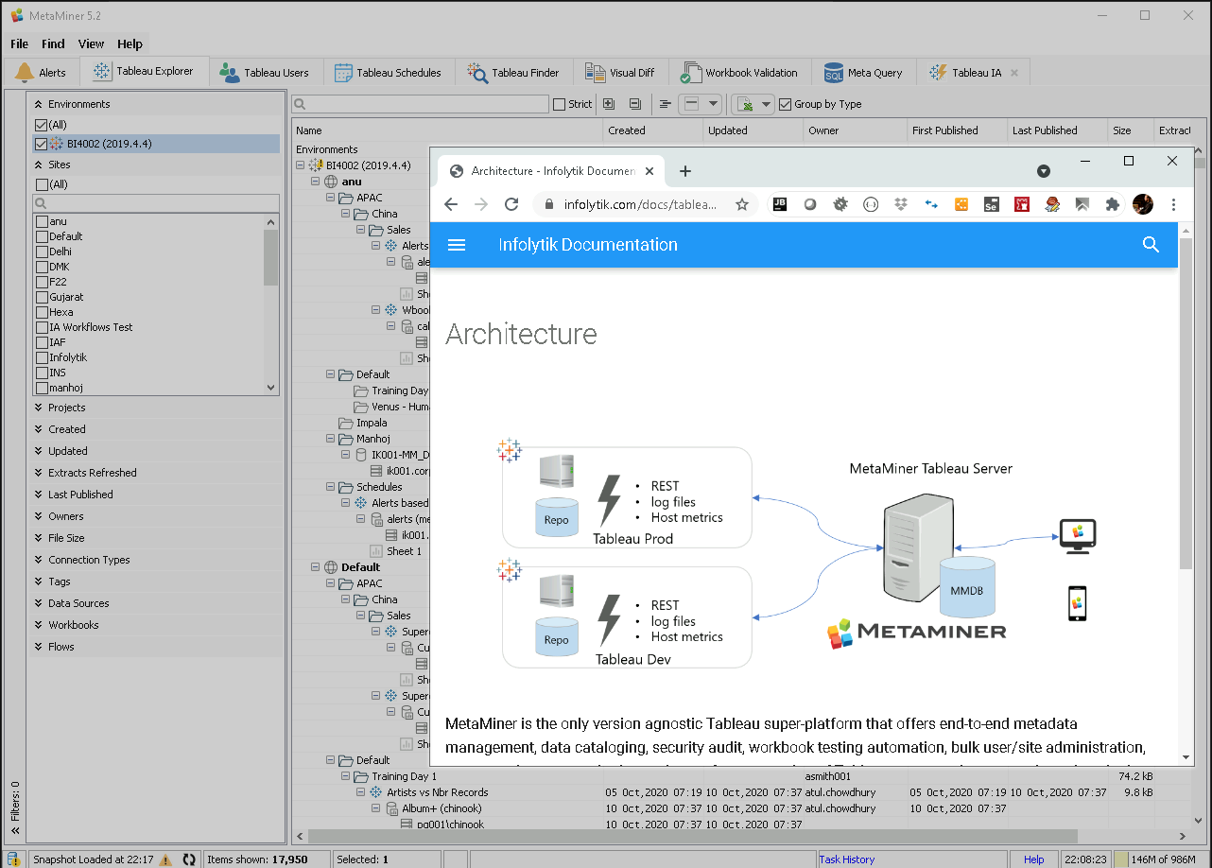Viewport: 1212px width, 868px height.
Task: Click the search icon in Infolytik header
Action: 1151,245
